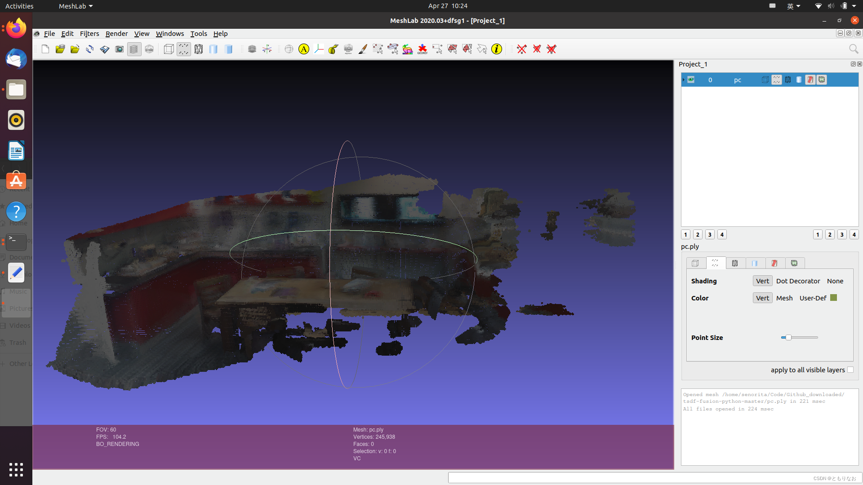This screenshot has height=485, width=863.
Task: Select the Z-painting brush tool
Action: point(363,49)
